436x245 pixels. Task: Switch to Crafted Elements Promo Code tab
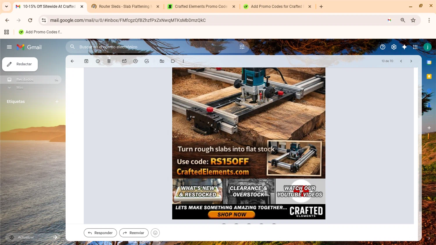click(201, 6)
